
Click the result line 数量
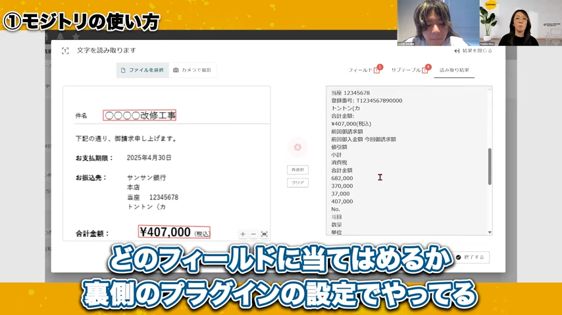coord(336,225)
